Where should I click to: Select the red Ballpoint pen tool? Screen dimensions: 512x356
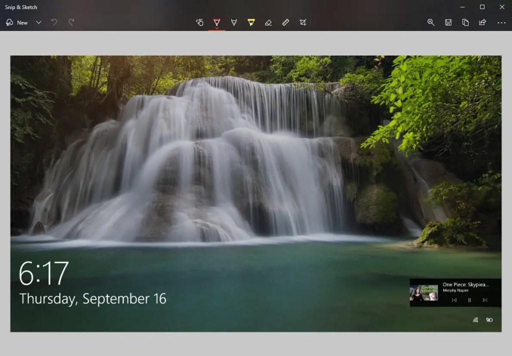(217, 21)
